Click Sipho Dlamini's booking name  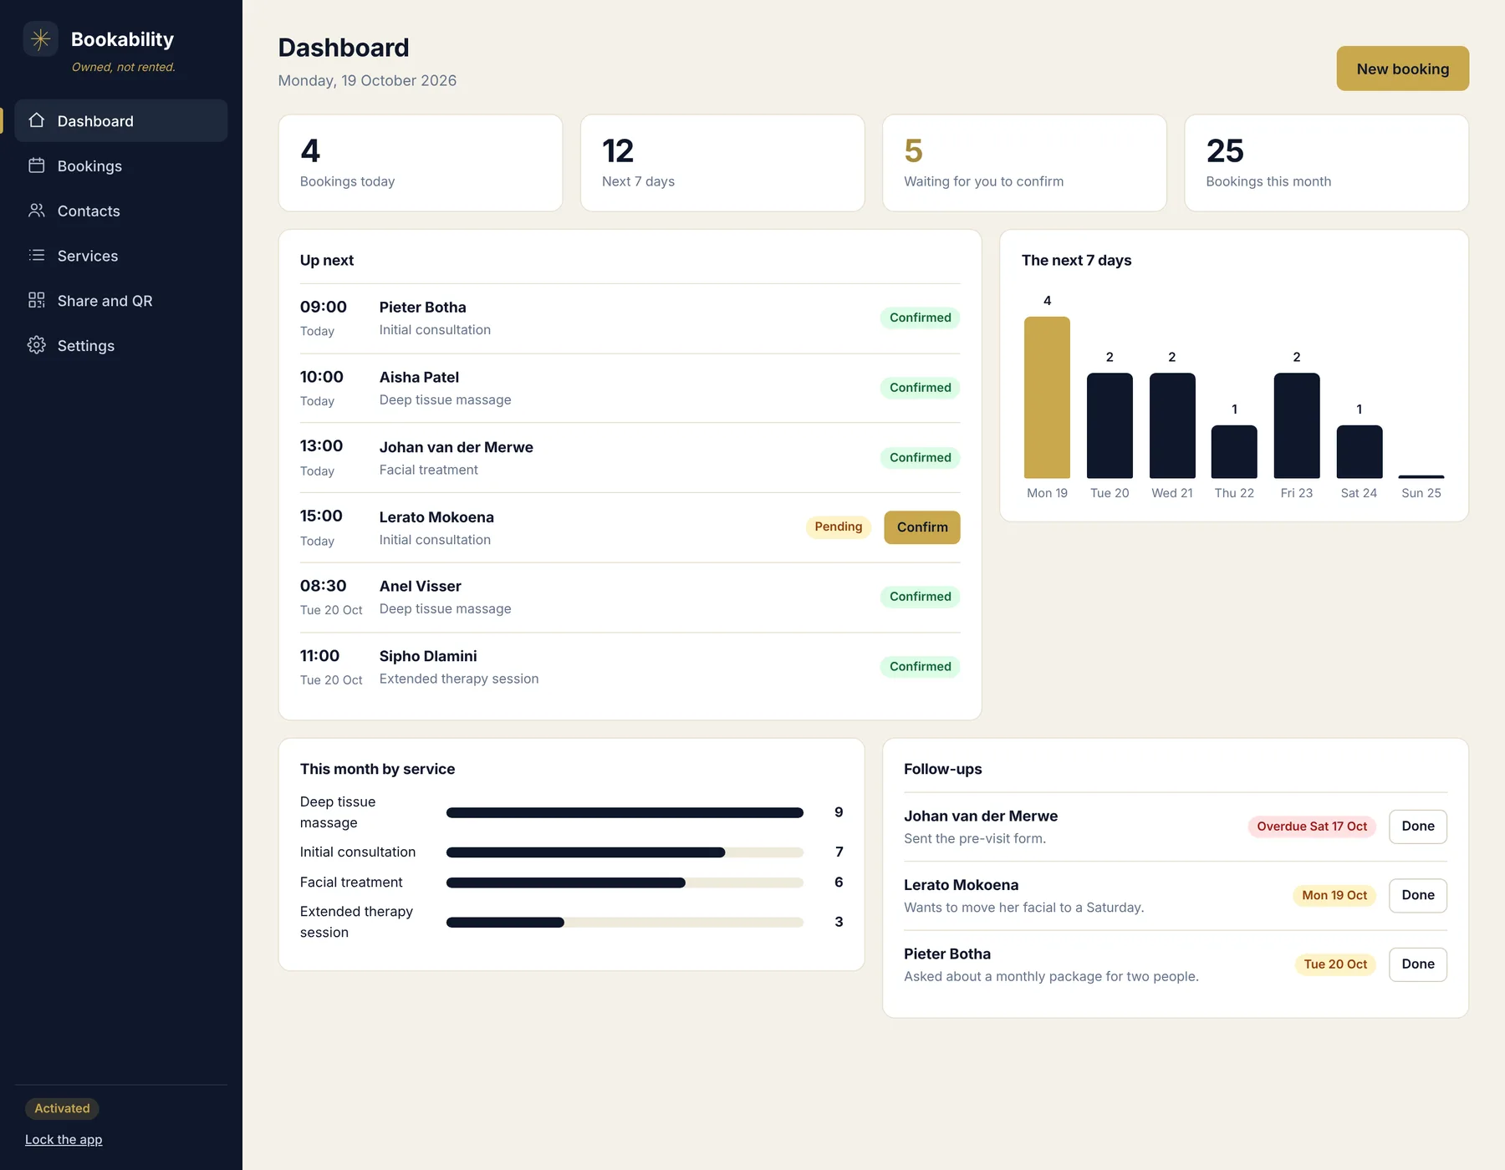tap(428, 656)
